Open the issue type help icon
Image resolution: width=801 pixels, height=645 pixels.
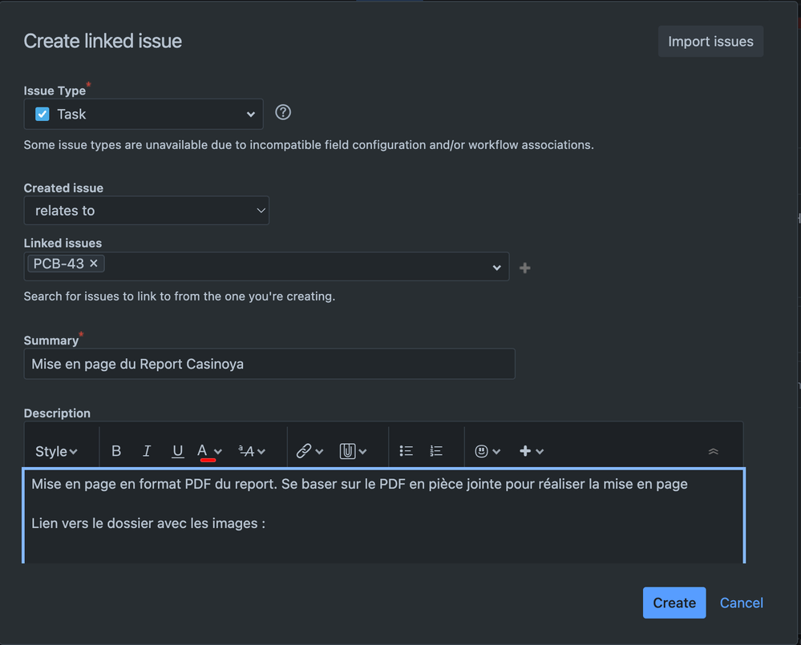click(x=283, y=112)
